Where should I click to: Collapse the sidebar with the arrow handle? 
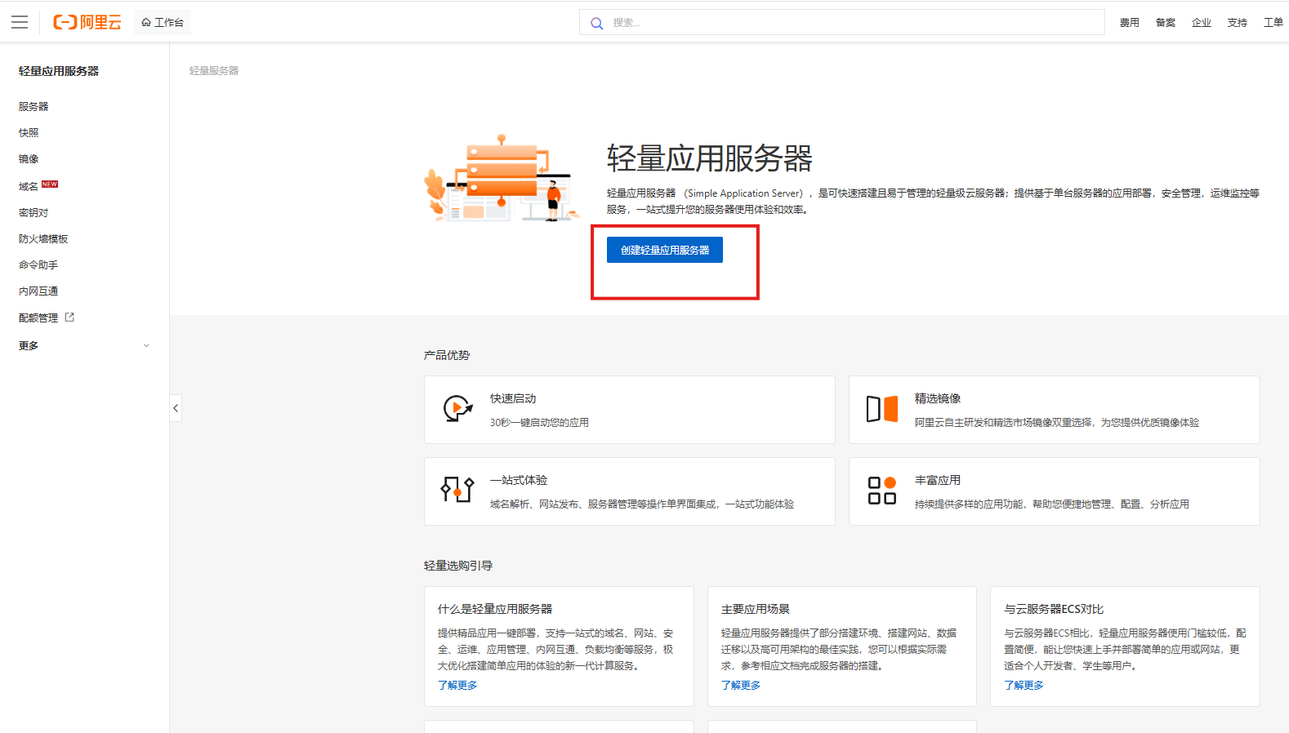(x=176, y=408)
